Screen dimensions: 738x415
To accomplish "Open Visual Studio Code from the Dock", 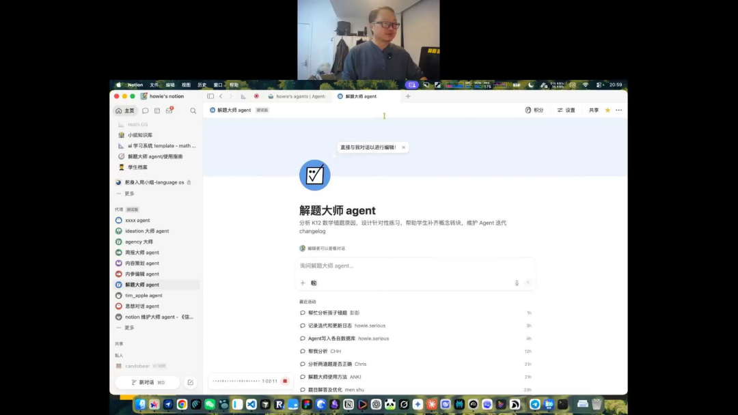I will click(251, 404).
